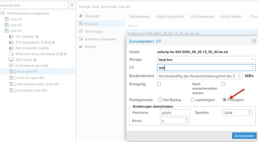This screenshot has width=258, height=142.
Task: Click the localnetwork grid icon
Action: [x=11, y=65]
